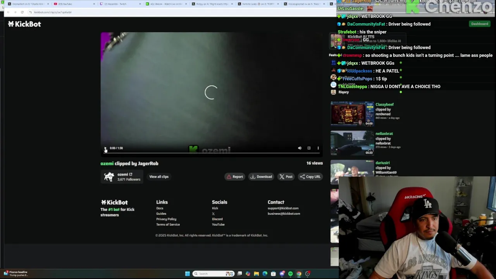Open Microsoft Store from the taskbar

[274, 274]
